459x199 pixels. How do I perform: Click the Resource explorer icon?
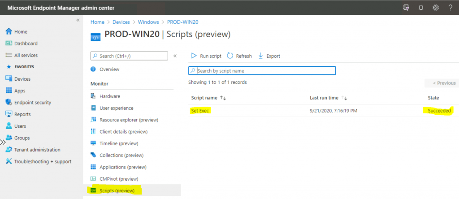[x=93, y=120]
